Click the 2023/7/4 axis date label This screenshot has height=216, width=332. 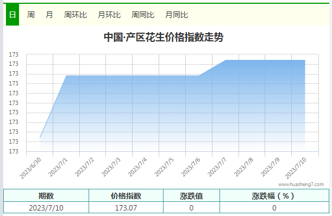pyautogui.click(x=137, y=167)
